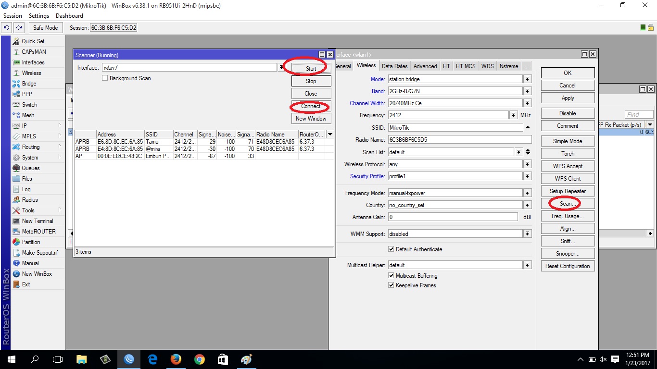Image resolution: width=657 pixels, height=369 pixels.
Task: Open the Session menu
Action: [x=13, y=16]
